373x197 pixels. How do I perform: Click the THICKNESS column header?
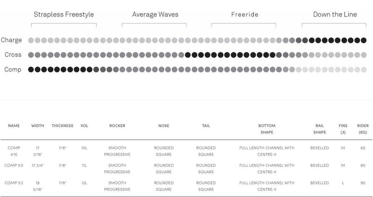pos(62,126)
